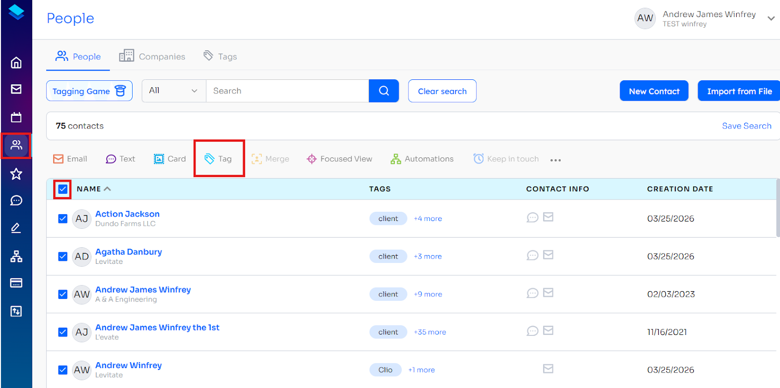
Task: Open the Star favorites icon in sidebar
Action: [x=16, y=174]
